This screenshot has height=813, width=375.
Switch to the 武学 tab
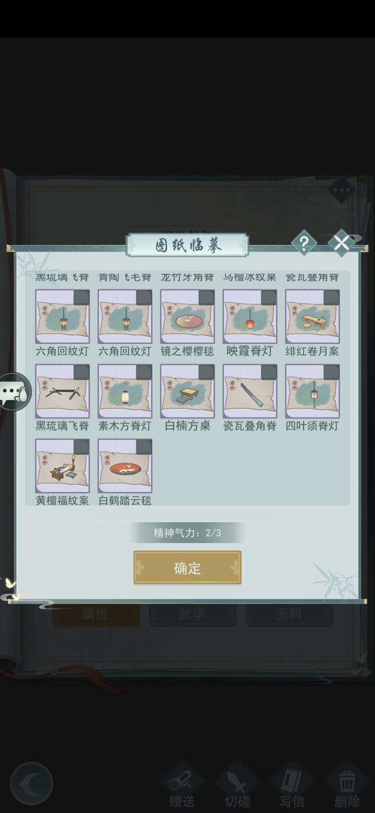coord(192,614)
